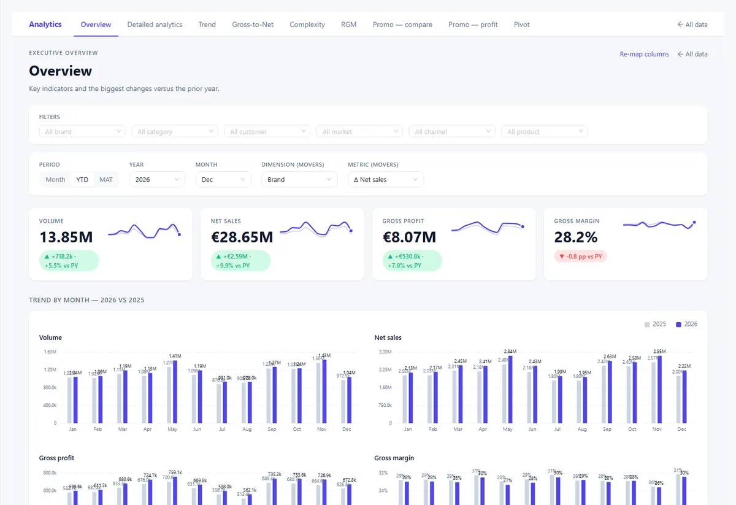Click All data link beside Re-map columns
Screen dimensions: 736x505
click(x=692, y=54)
